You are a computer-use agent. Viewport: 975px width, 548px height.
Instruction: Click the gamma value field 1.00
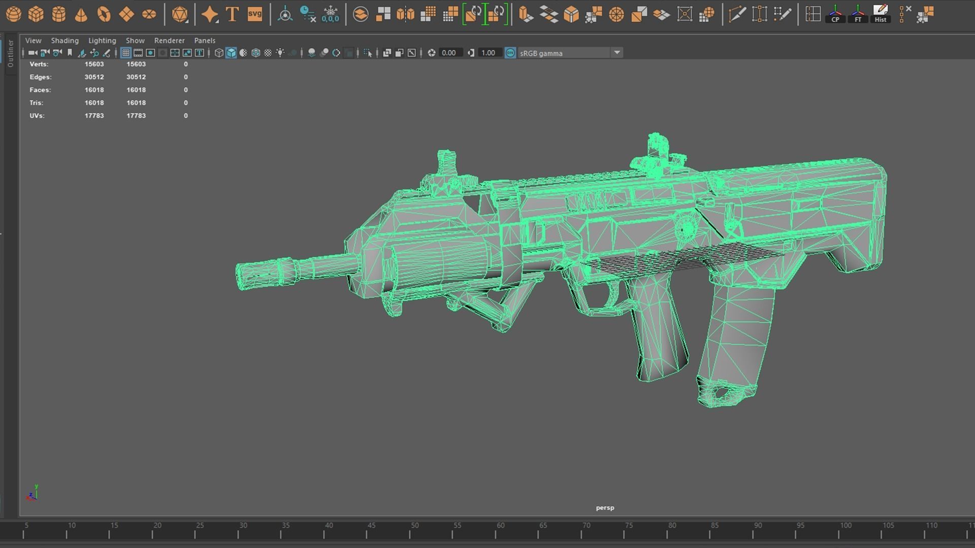[489, 53]
